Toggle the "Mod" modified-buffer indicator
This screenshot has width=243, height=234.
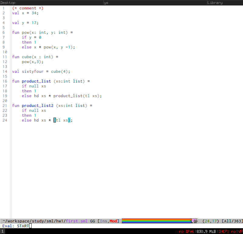tap(113, 221)
